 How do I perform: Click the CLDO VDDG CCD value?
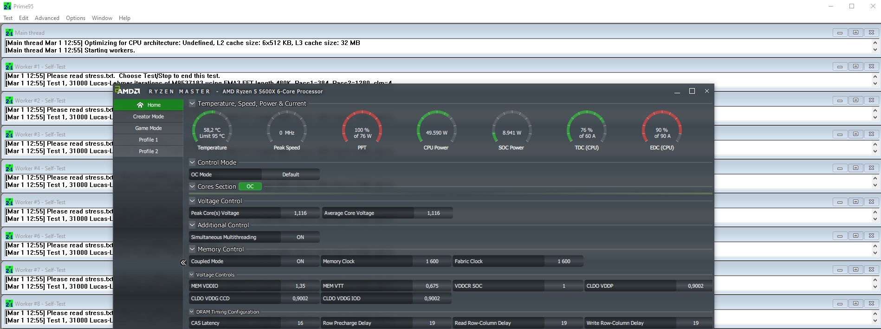click(x=300, y=298)
